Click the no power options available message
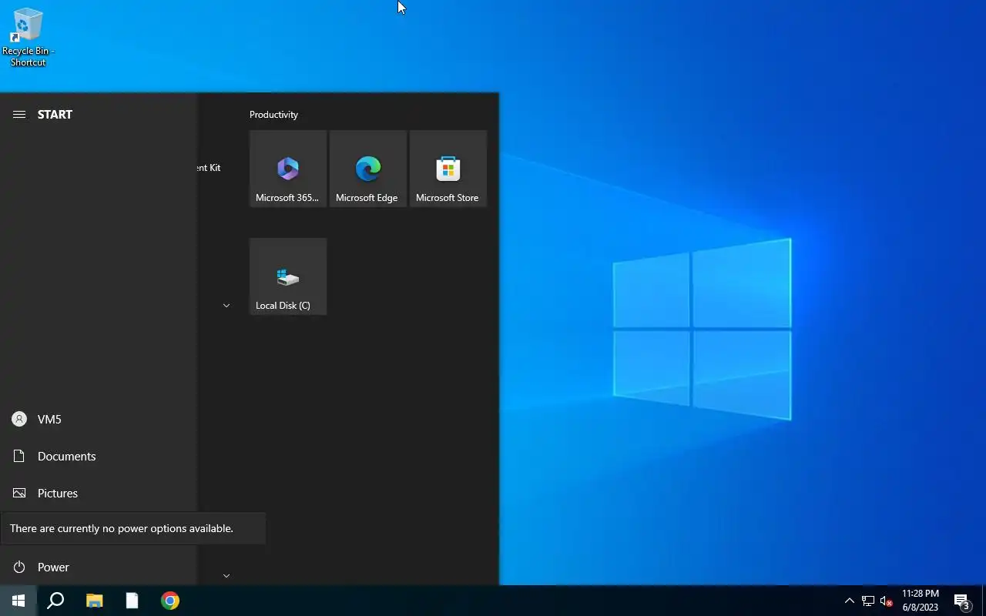 click(x=132, y=528)
